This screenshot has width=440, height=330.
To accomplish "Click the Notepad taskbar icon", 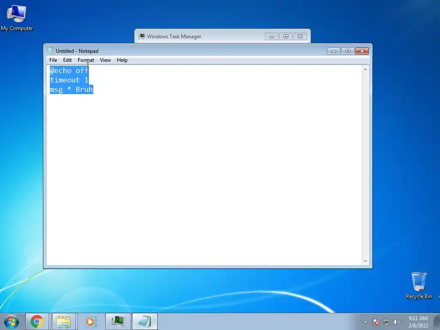I will tap(144, 321).
